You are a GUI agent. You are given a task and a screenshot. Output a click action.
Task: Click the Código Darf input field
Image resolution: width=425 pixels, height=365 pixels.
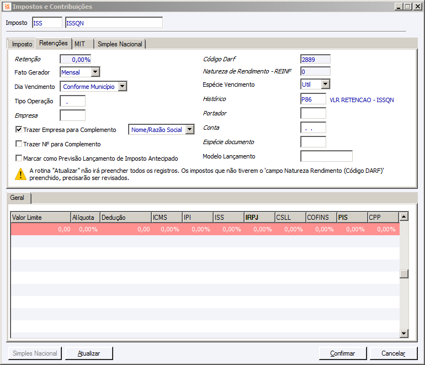[315, 59]
